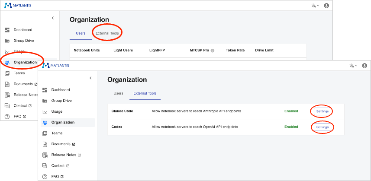Click FAQ question mark icon in the back window
Viewport: 371px width, 181px height.
(x=7, y=117)
